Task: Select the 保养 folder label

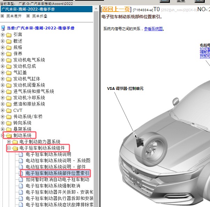Action: click(18, 54)
